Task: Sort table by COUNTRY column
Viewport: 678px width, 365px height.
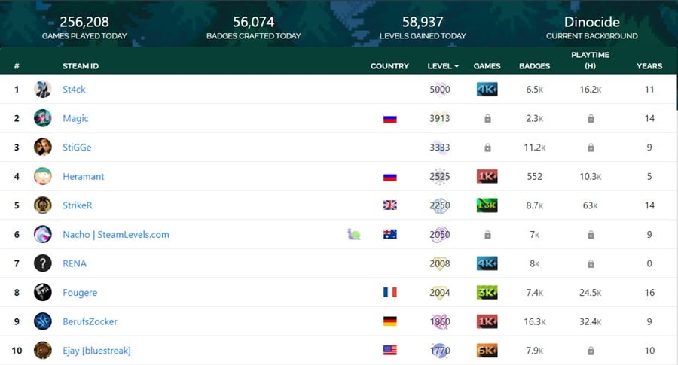Action: [389, 66]
